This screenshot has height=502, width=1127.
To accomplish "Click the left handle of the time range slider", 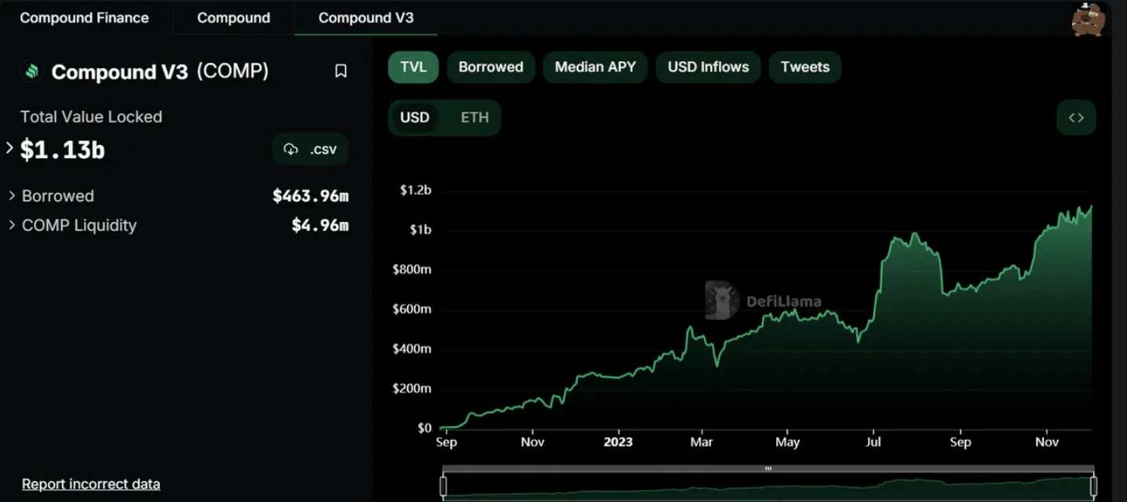I will tap(443, 486).
